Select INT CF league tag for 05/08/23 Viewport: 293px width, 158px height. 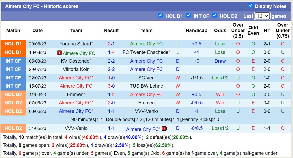(13, 61)
